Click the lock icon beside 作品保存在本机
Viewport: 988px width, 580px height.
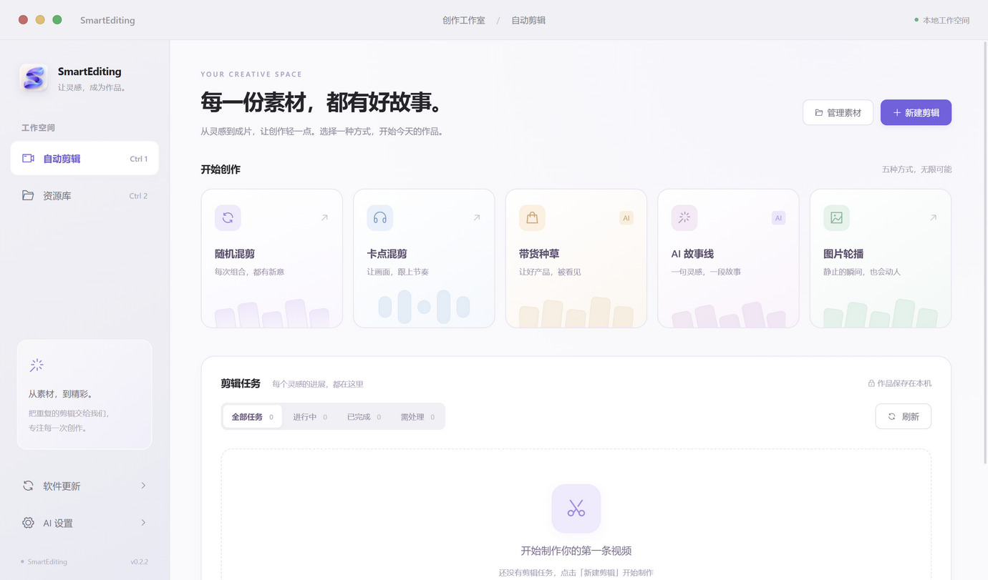(871, 383)
